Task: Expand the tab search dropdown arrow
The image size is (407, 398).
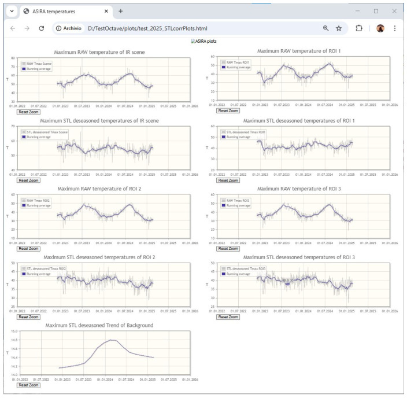Action: (12, 11)
